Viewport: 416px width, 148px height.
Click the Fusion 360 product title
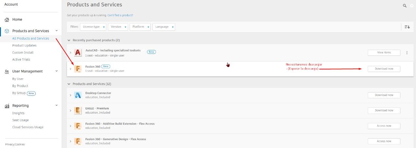93,67
